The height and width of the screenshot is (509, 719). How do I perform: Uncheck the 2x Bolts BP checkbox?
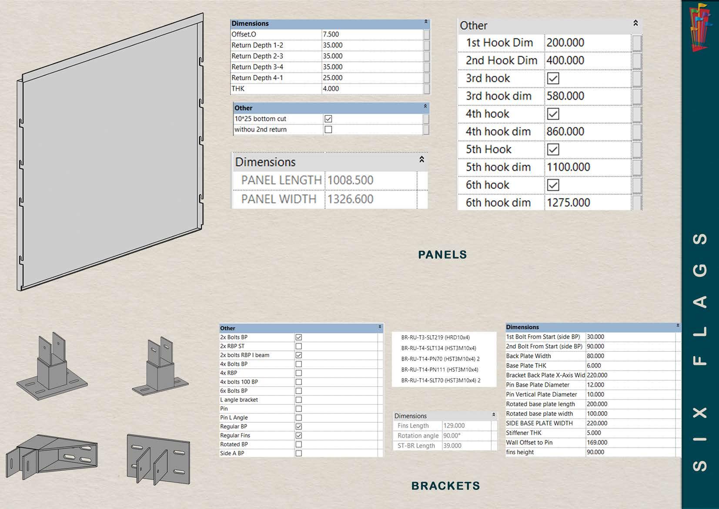pos(298,337)
